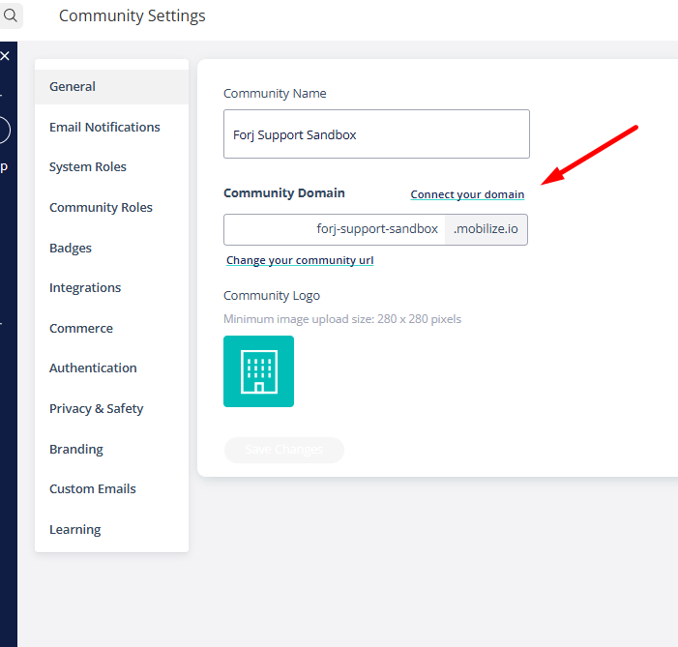Go to Branding settings

76,449
